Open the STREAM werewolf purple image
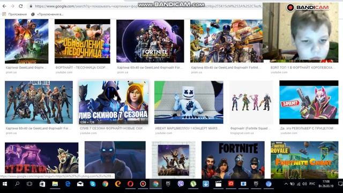Viewport: 343px width, 193px height. (42, 158)
